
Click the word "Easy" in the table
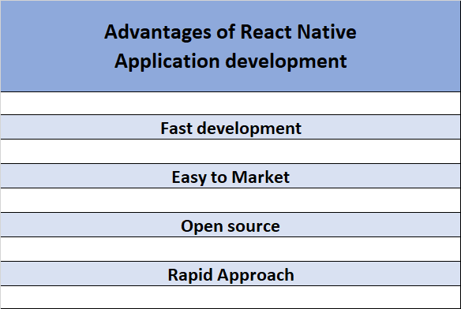coord(189,177)
